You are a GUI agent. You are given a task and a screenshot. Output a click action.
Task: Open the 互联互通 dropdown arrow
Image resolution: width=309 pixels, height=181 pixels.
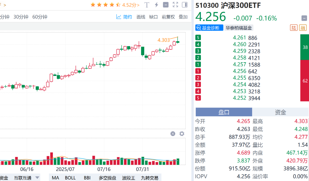point(37,178)
